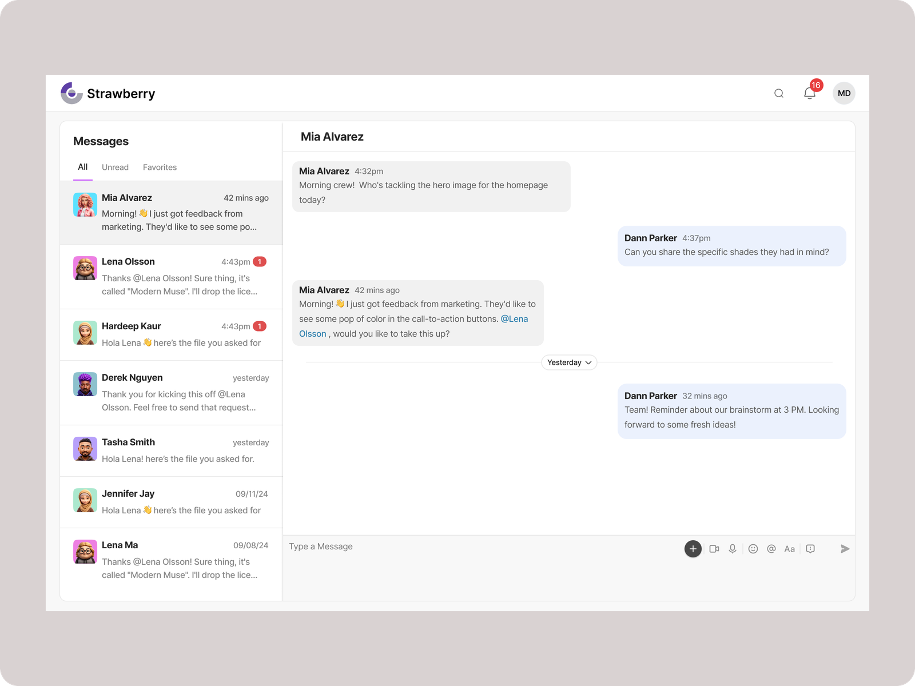Open Derek Nguyen's conversation
The width and height of the screenshot is (915, 686).
(x=172, y=392)
